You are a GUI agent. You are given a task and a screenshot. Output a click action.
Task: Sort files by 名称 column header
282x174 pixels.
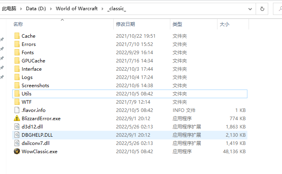coord(18,24)
